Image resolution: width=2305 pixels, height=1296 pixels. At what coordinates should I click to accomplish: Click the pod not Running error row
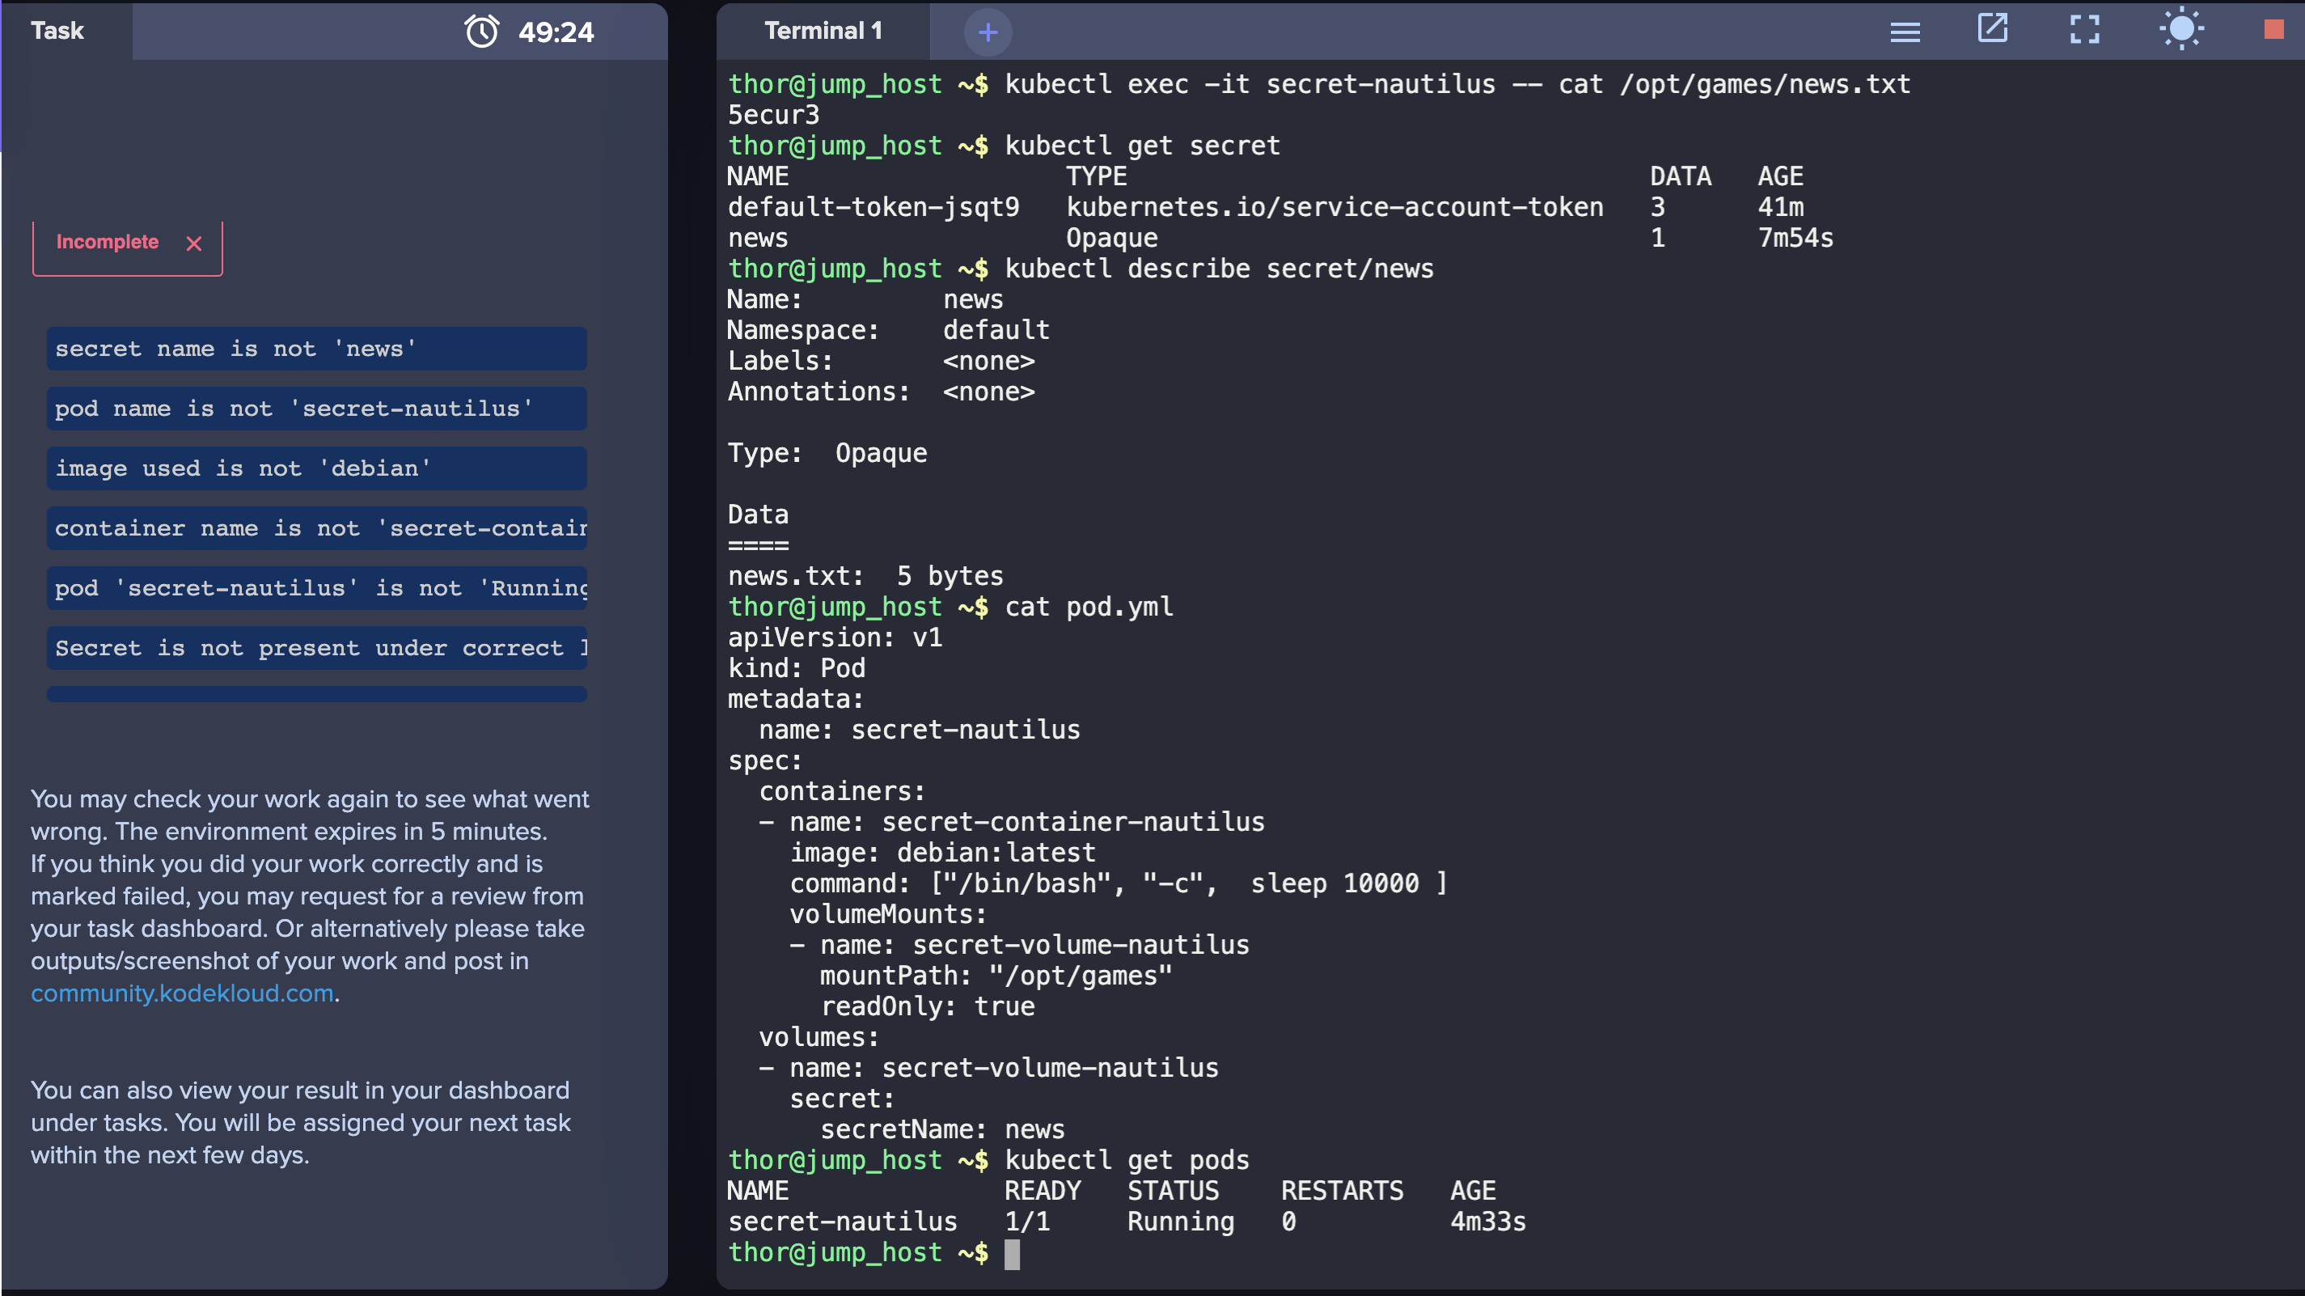tap(317, 589)
